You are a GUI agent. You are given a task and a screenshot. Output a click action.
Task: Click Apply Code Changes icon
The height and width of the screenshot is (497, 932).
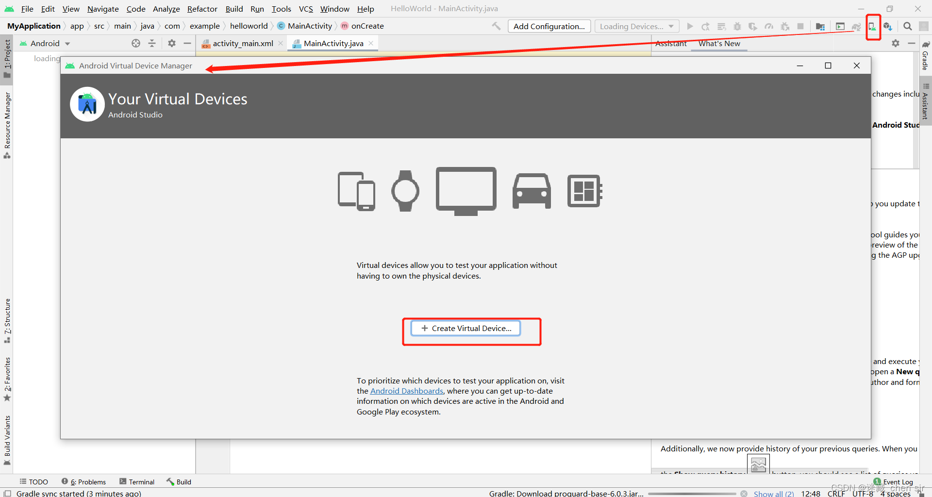pos(722,26)
